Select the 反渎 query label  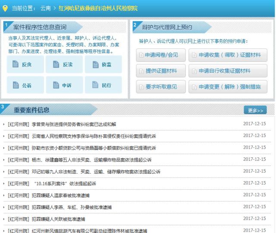[68, 64]
